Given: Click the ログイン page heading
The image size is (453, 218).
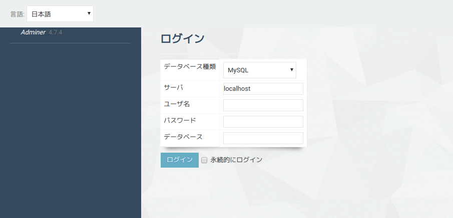Looking at the screenshot, I should [x=182, y=39].
